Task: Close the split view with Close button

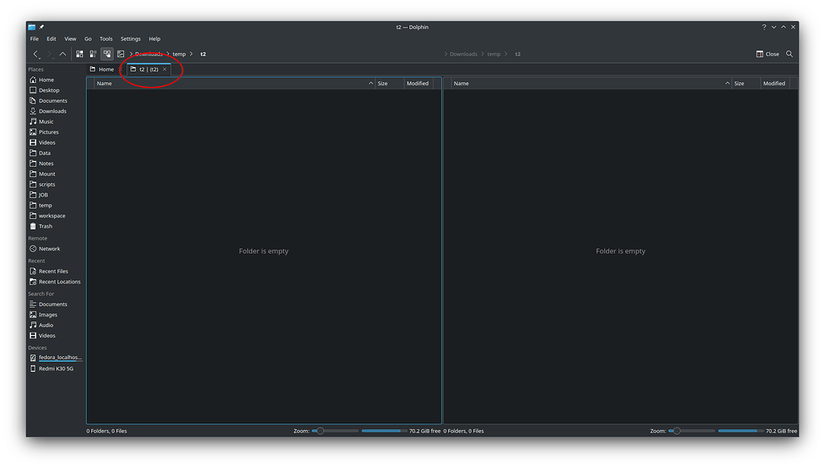Action: 766,54
